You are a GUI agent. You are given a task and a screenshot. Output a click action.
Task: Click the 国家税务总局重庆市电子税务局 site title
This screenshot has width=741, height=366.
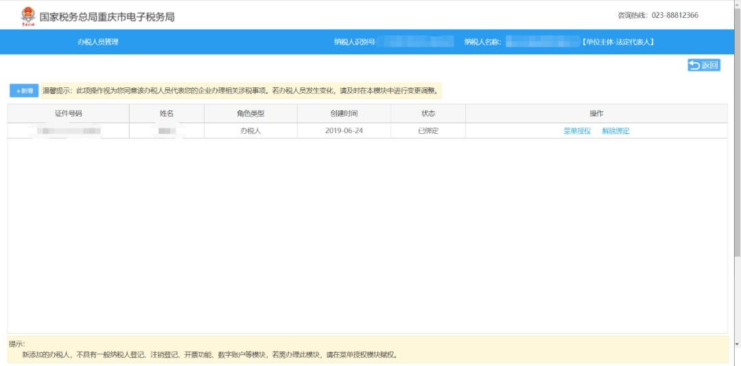(x=106, y=16)
